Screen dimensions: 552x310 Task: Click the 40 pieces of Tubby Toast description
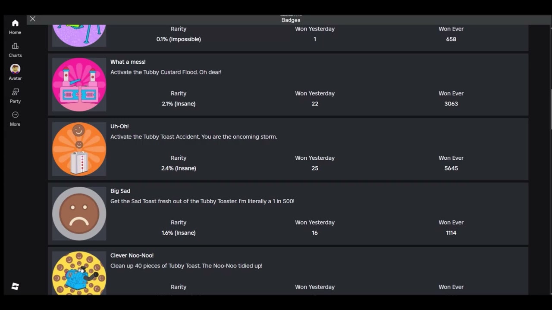click(x=186, y=266)
